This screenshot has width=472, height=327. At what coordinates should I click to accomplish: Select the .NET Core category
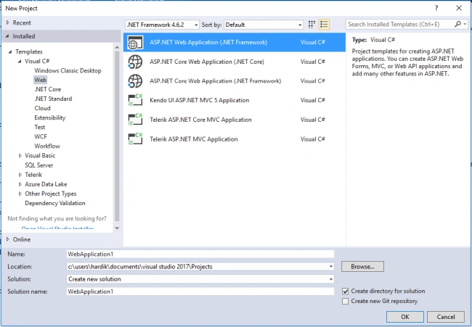[x=47, y=89]
